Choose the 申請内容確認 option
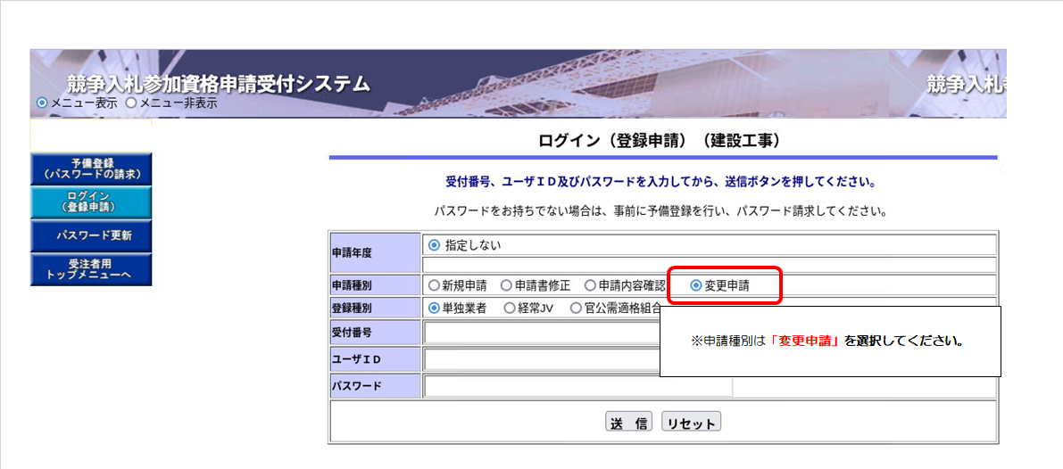The image size is (1063, 469). click(x=590, y=286)
